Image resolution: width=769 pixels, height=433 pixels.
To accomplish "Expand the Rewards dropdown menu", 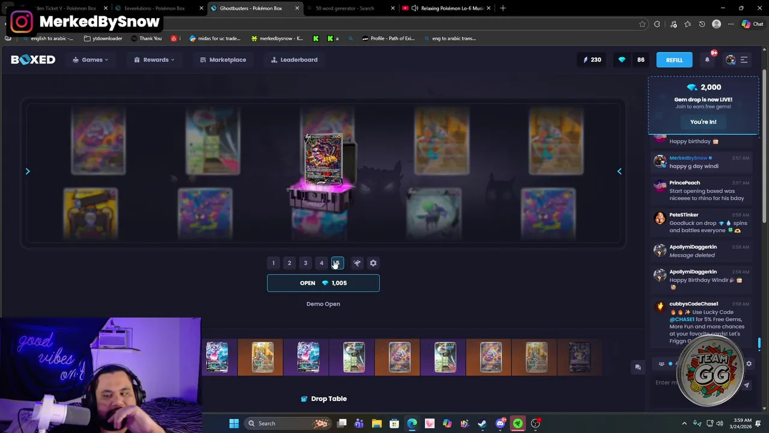I will 154,60.
